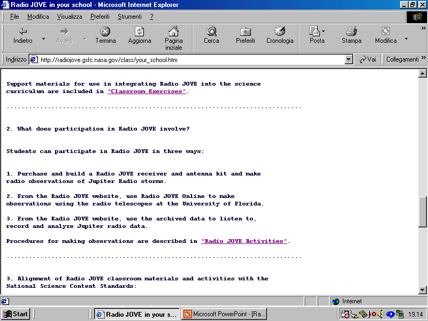Open the "Radio JOVE Activities" link
The width and height of the screenshot is (428, 321).
point(244,241)
